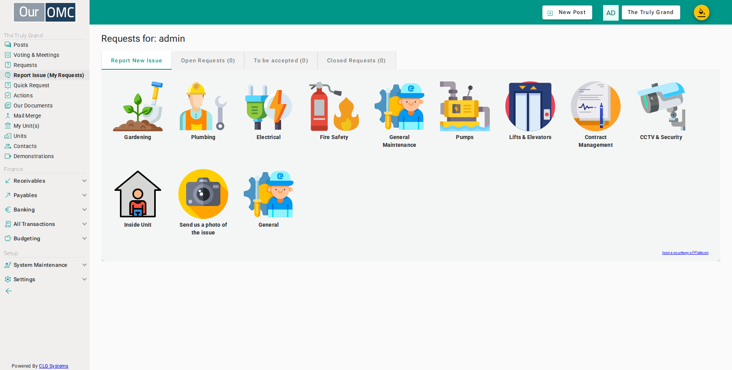This screenshot has height=370, width=732.
Task: Click the Contacts people icon
Action: pyautogui.click(x=8, y=146)
